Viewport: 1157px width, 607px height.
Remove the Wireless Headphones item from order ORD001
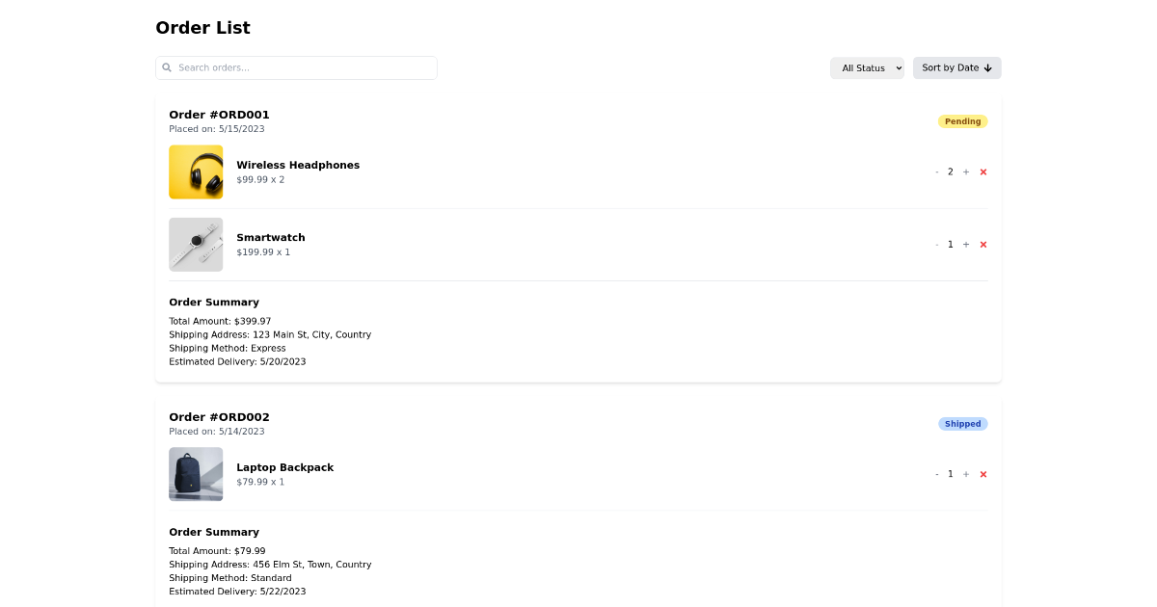pos(982,172)
